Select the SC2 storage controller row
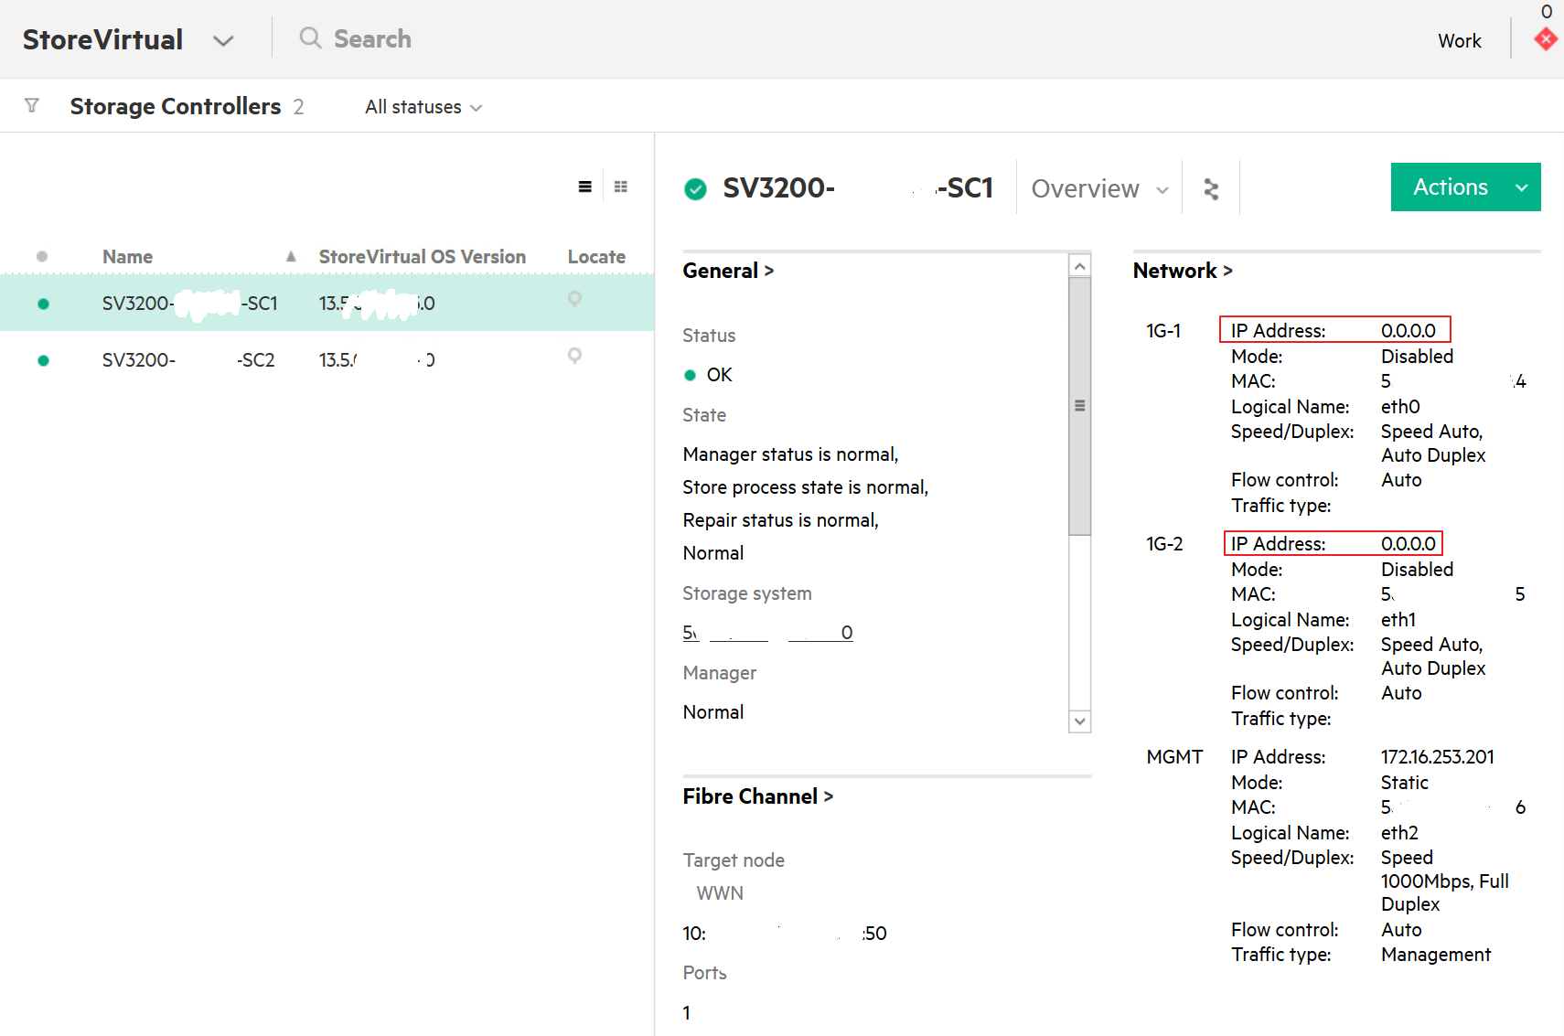This screenshot has width=1564, height=1036. [327, 359]
